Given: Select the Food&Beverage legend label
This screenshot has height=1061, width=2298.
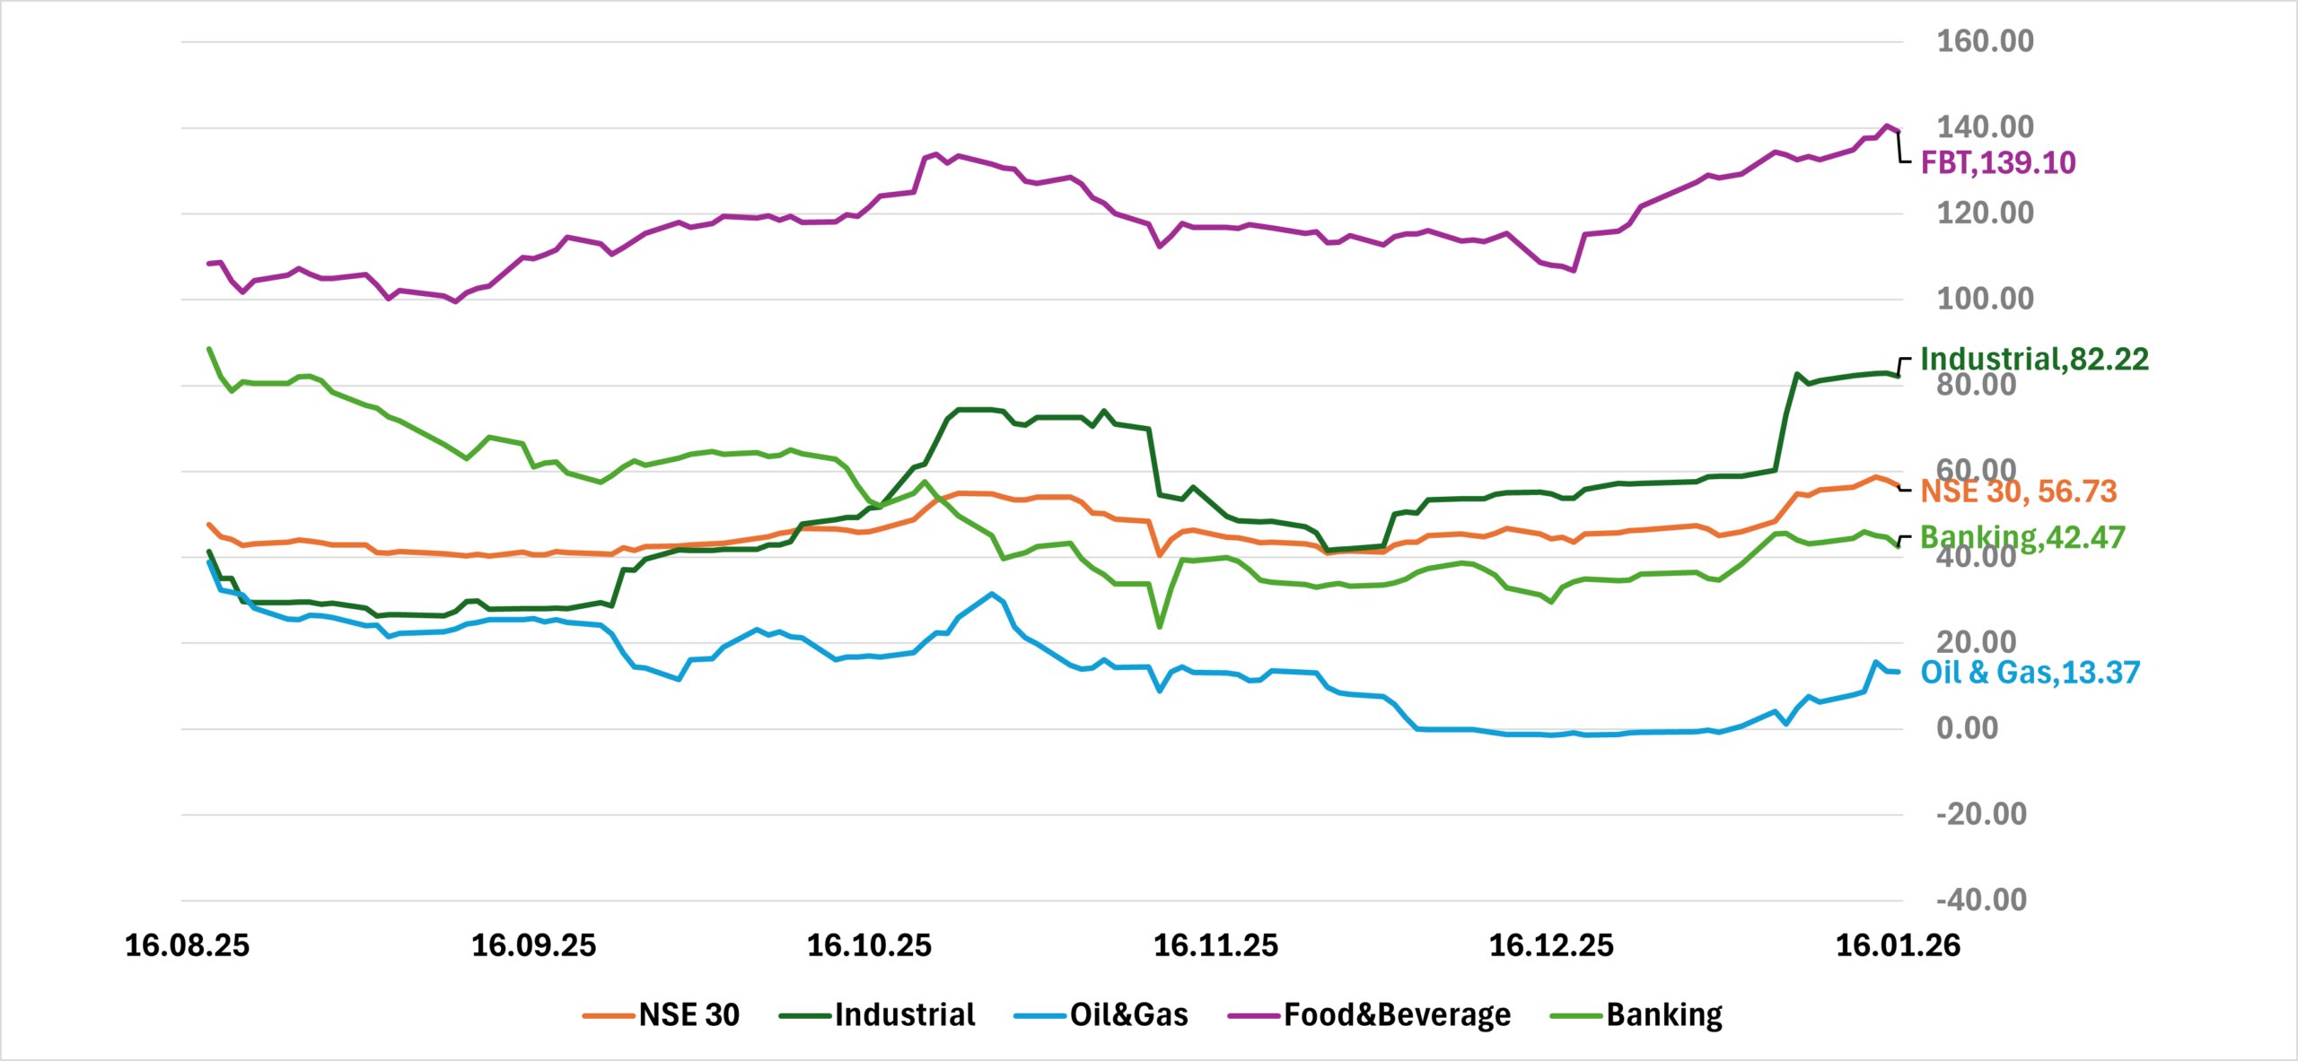Looking at the screenshot, I should (1397, 1015).
